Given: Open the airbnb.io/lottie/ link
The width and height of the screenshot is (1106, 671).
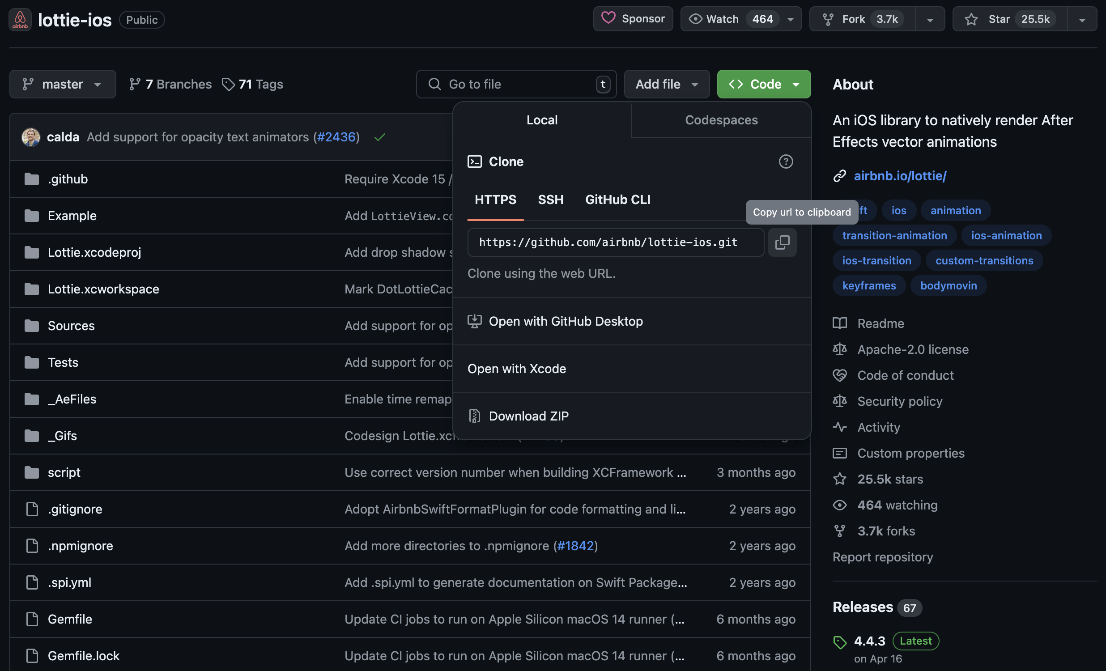Looking at the screenshot, I should pos(900,176).
